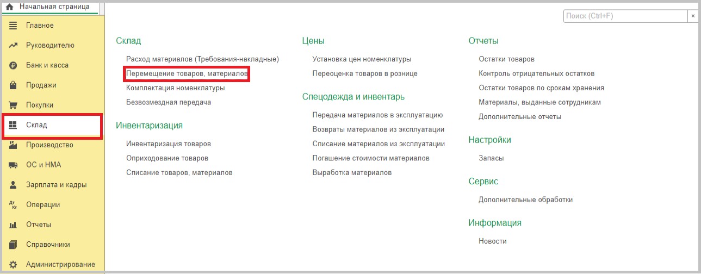
Task: Open Оприходование товаров
Action: pos(167,158)
